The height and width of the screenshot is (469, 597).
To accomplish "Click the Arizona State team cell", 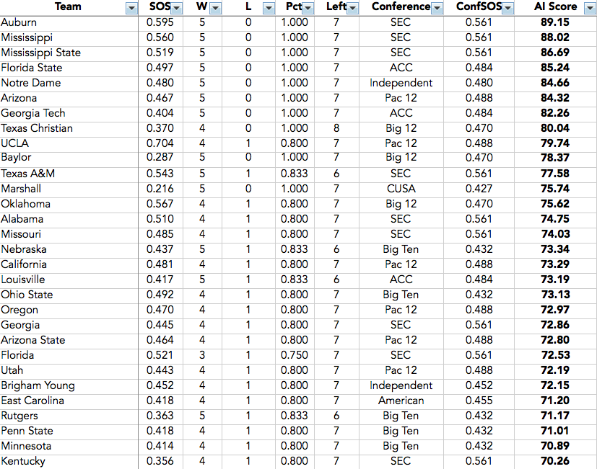I will [x=69, y=340].
